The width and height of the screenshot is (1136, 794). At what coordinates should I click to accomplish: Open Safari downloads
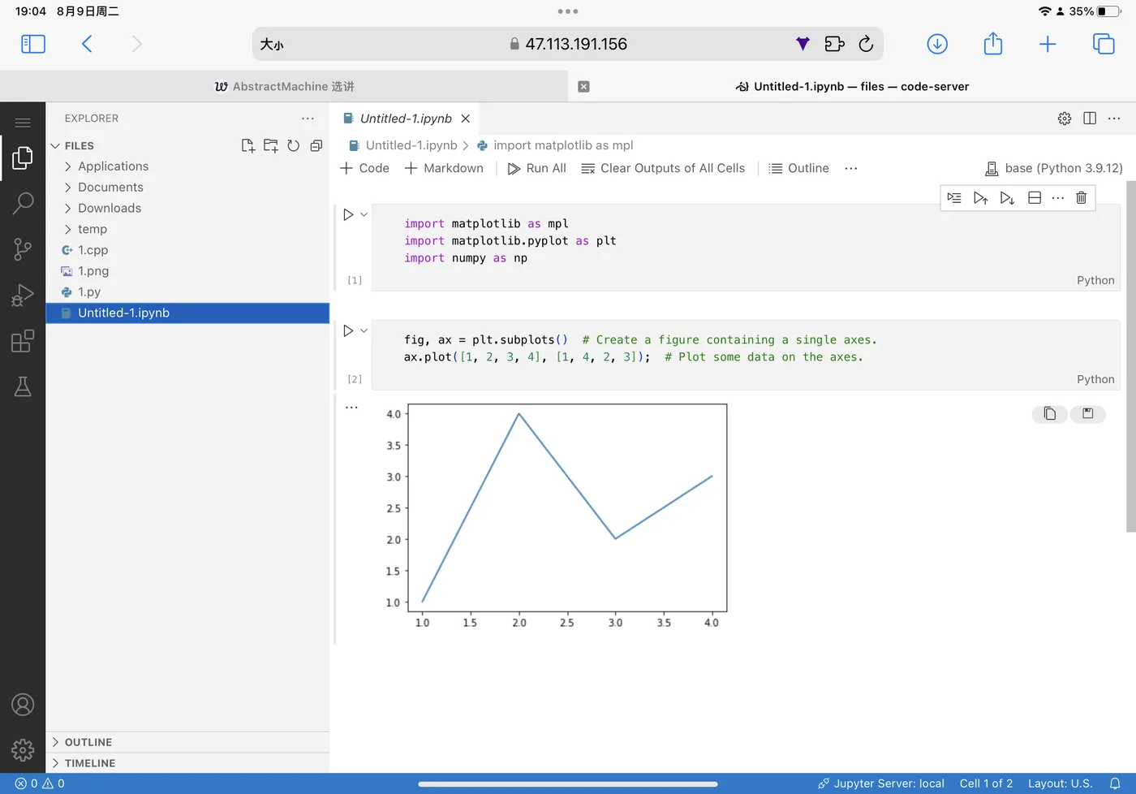pos(937,44)
